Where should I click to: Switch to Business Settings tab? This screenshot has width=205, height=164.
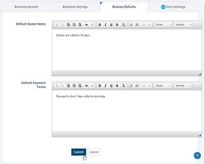(75, 7)
